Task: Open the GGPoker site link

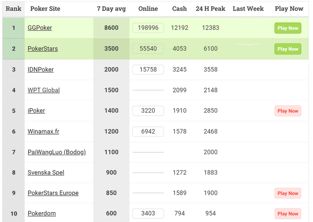Action: click(40, 28)
